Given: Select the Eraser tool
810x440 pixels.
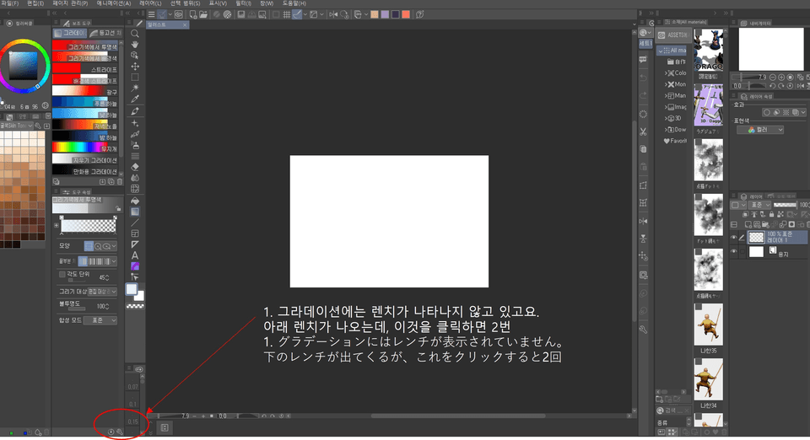Looking at the screenshot, I should (x=135, y=167).
